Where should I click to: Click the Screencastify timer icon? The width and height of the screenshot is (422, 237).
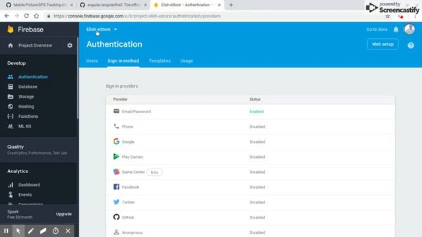point(55,231)
